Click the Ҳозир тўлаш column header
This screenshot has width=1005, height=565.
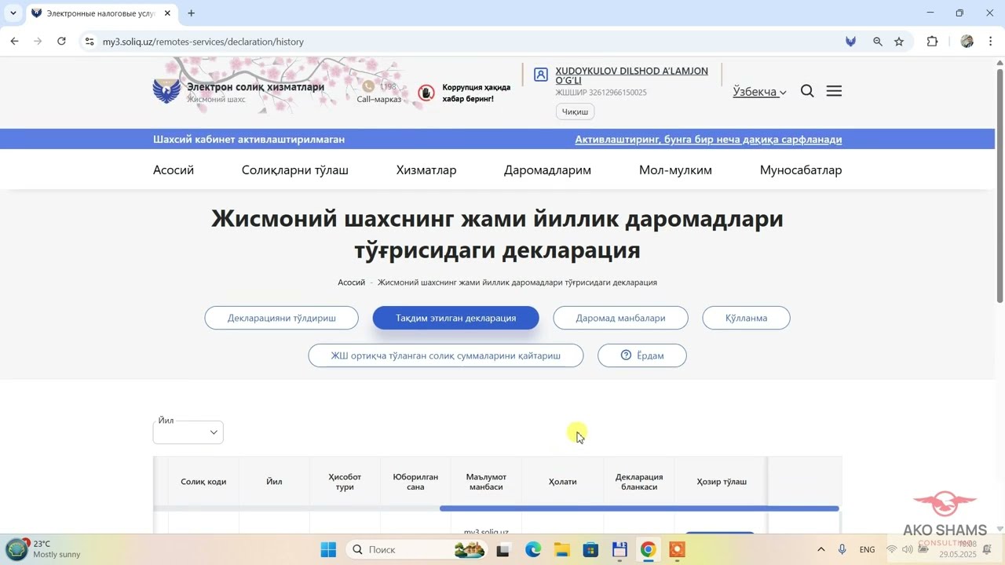(722, 482)
